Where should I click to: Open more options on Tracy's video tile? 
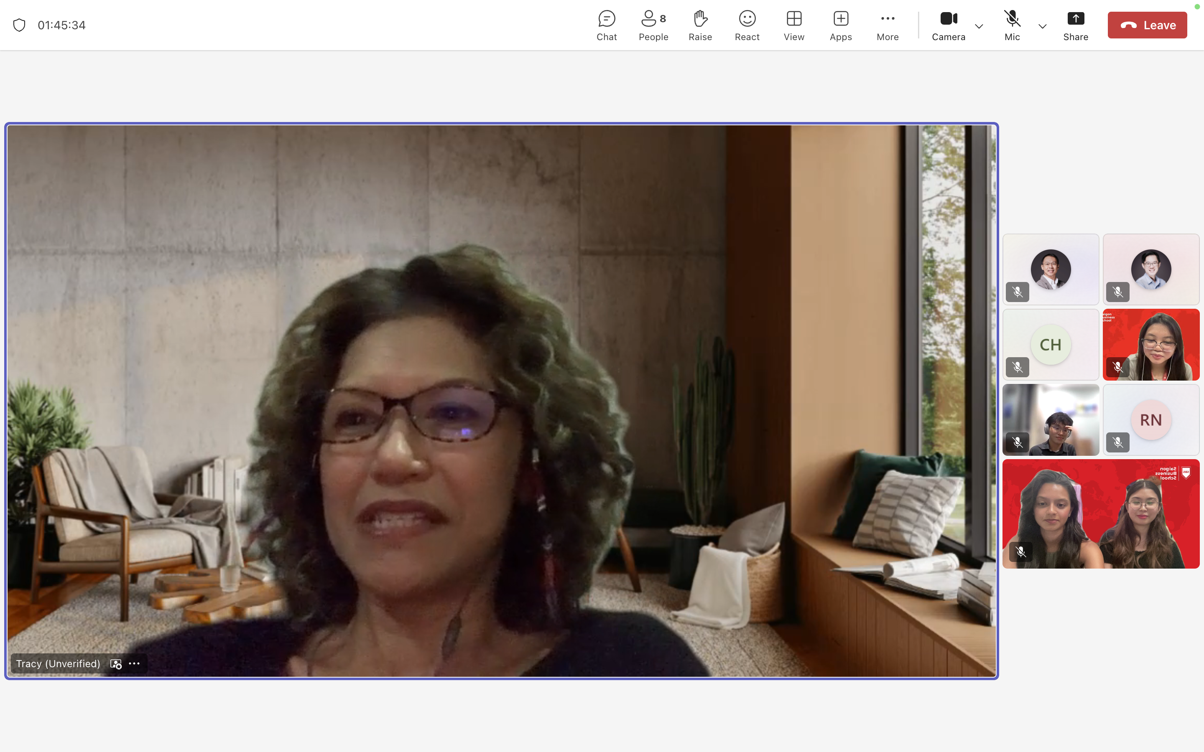(134, 663)
